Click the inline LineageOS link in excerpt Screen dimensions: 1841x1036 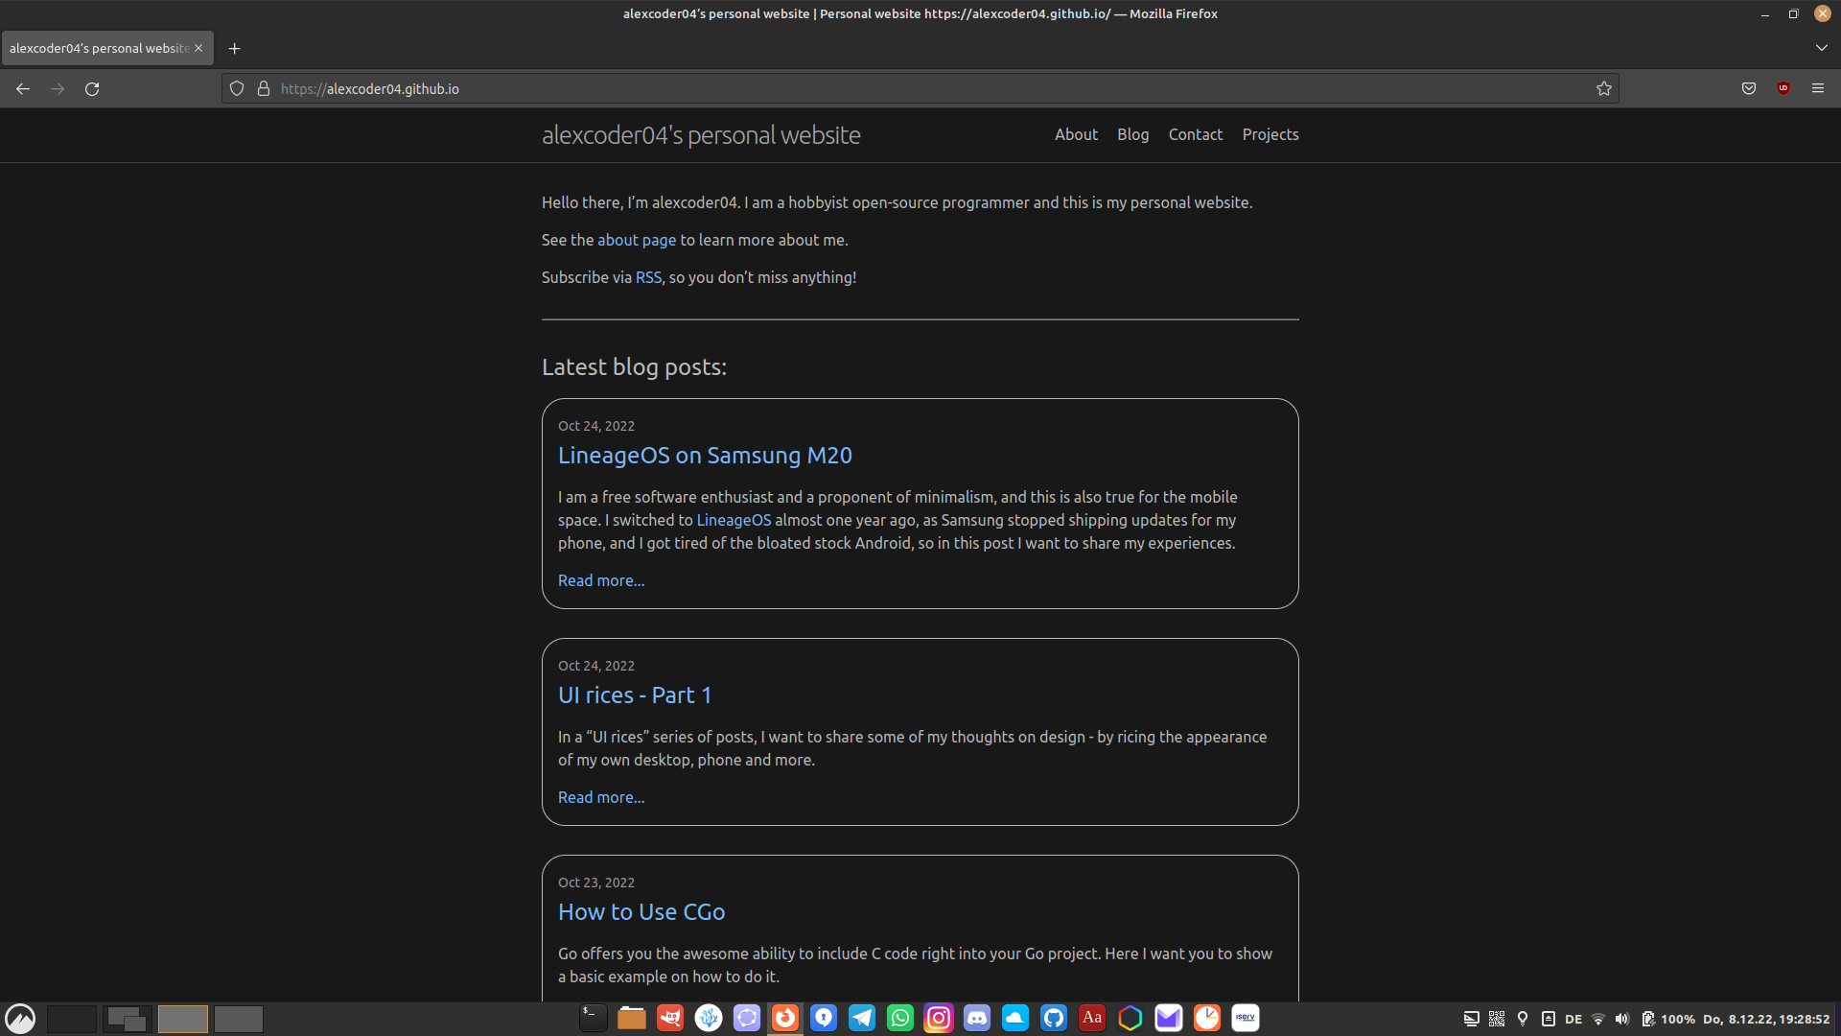coord(734,520)
